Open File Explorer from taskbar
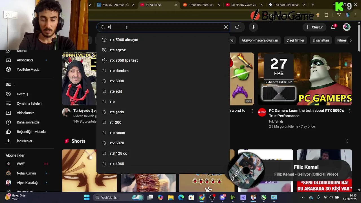361x203 pixels. 171,197
